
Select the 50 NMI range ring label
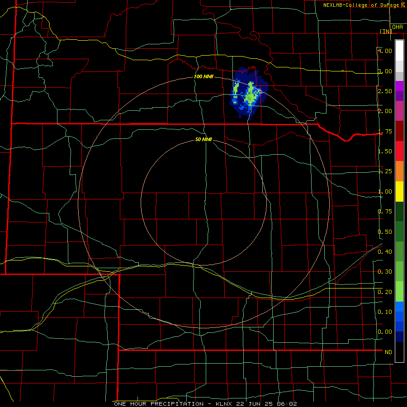click(203, 139)
